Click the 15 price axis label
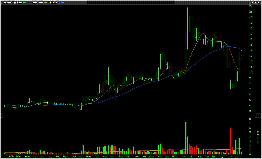This screenshot has height=159, width=262. [x=251, y=45]
